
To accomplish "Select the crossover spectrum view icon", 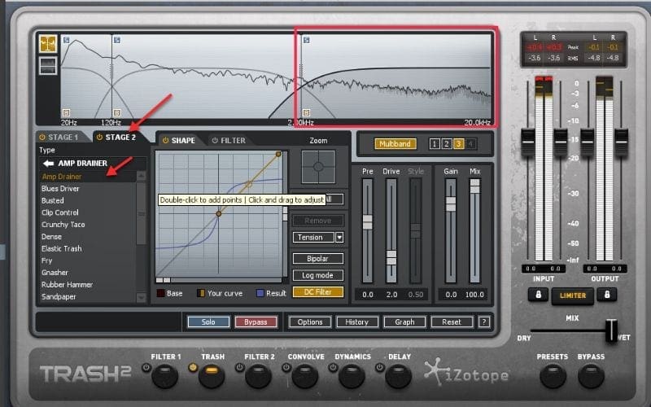I will pyautogui.click(x=48, y=44).
